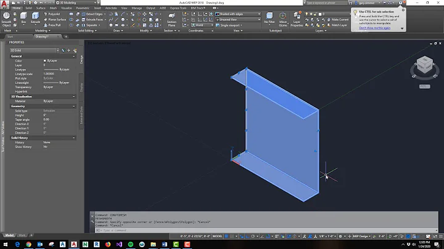Image resolution: width=444 pixels, height=249 pixels.
Task: Select the Extrude tool
Action: tap(35, 18)
